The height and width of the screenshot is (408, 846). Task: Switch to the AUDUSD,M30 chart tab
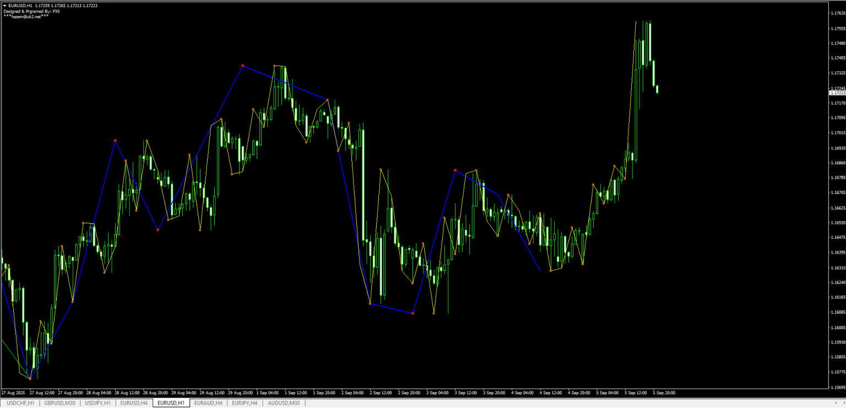coord(283,403)
